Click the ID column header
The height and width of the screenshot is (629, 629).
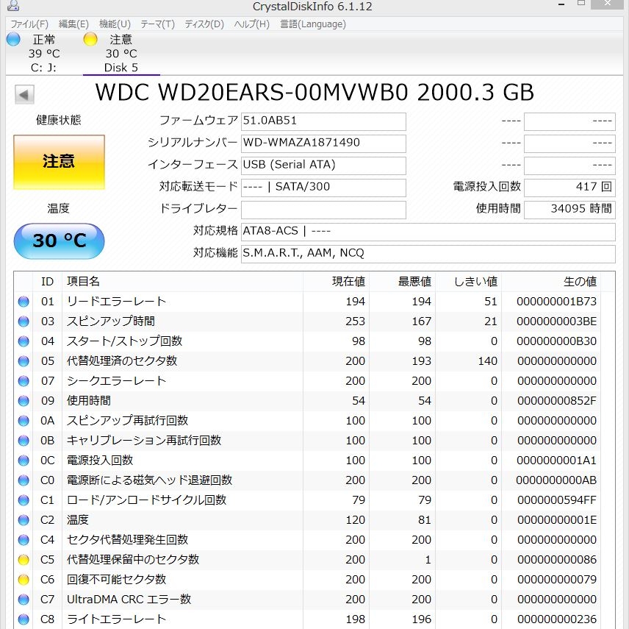(x=47, y=282)
